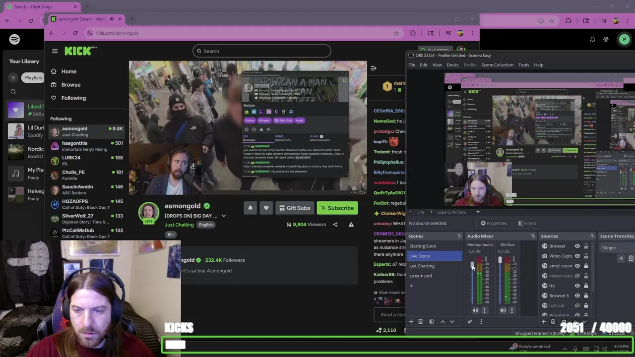
Task: Click the Gift Subs button
Action: (x=295, y=208)
